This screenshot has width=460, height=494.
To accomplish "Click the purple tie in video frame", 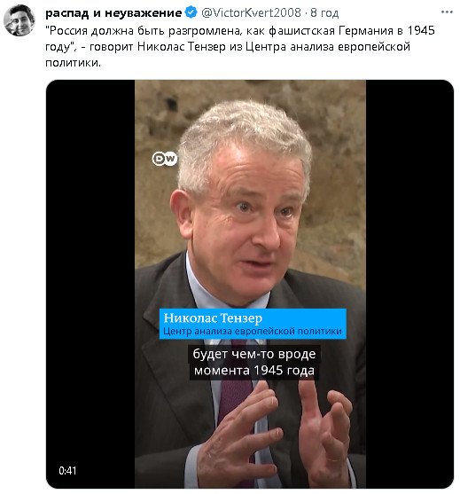I will [236, 397].
